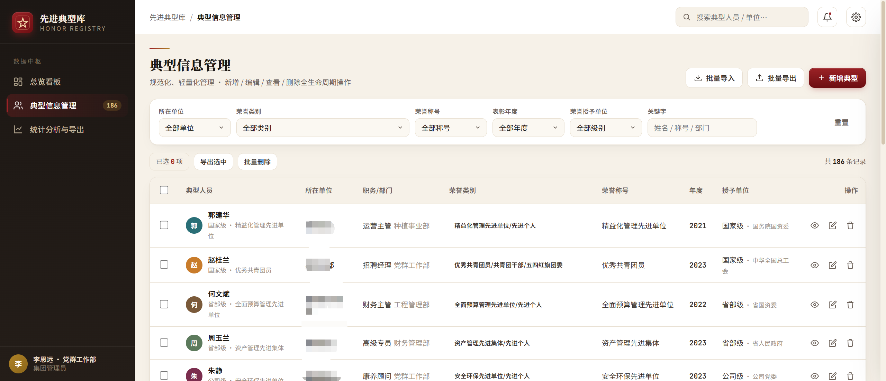The width and height of the screenshot is (886, 381).
Task: Open the 全部年度 dropdown
Action: tap(528, 128)
